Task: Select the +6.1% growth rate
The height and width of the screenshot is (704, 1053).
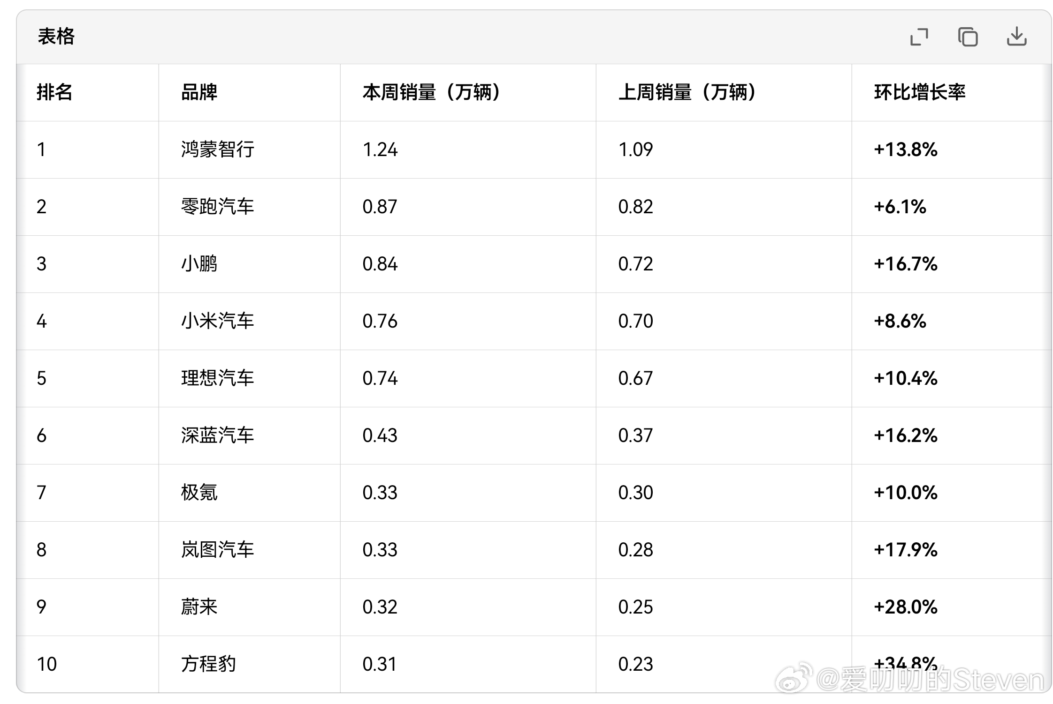Action: tap(900, 207)
